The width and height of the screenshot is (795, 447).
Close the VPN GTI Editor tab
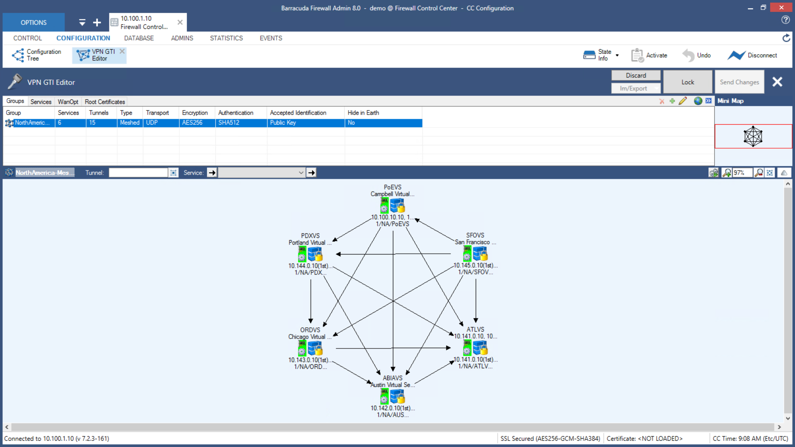[x=122, y=51]
